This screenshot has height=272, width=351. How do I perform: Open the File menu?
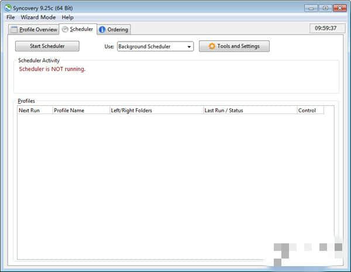click(11, 17)
